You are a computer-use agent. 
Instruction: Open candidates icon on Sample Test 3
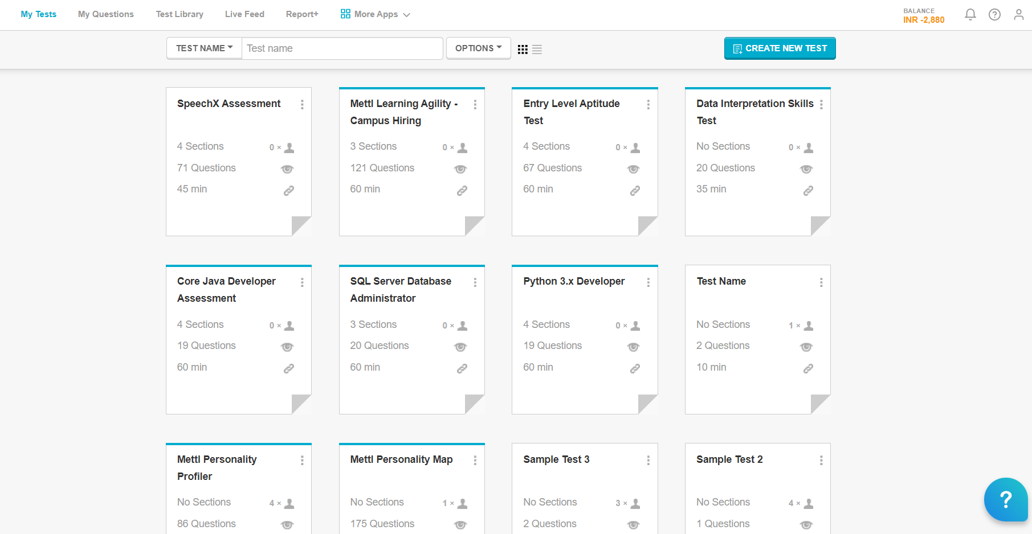click(635, 503)
